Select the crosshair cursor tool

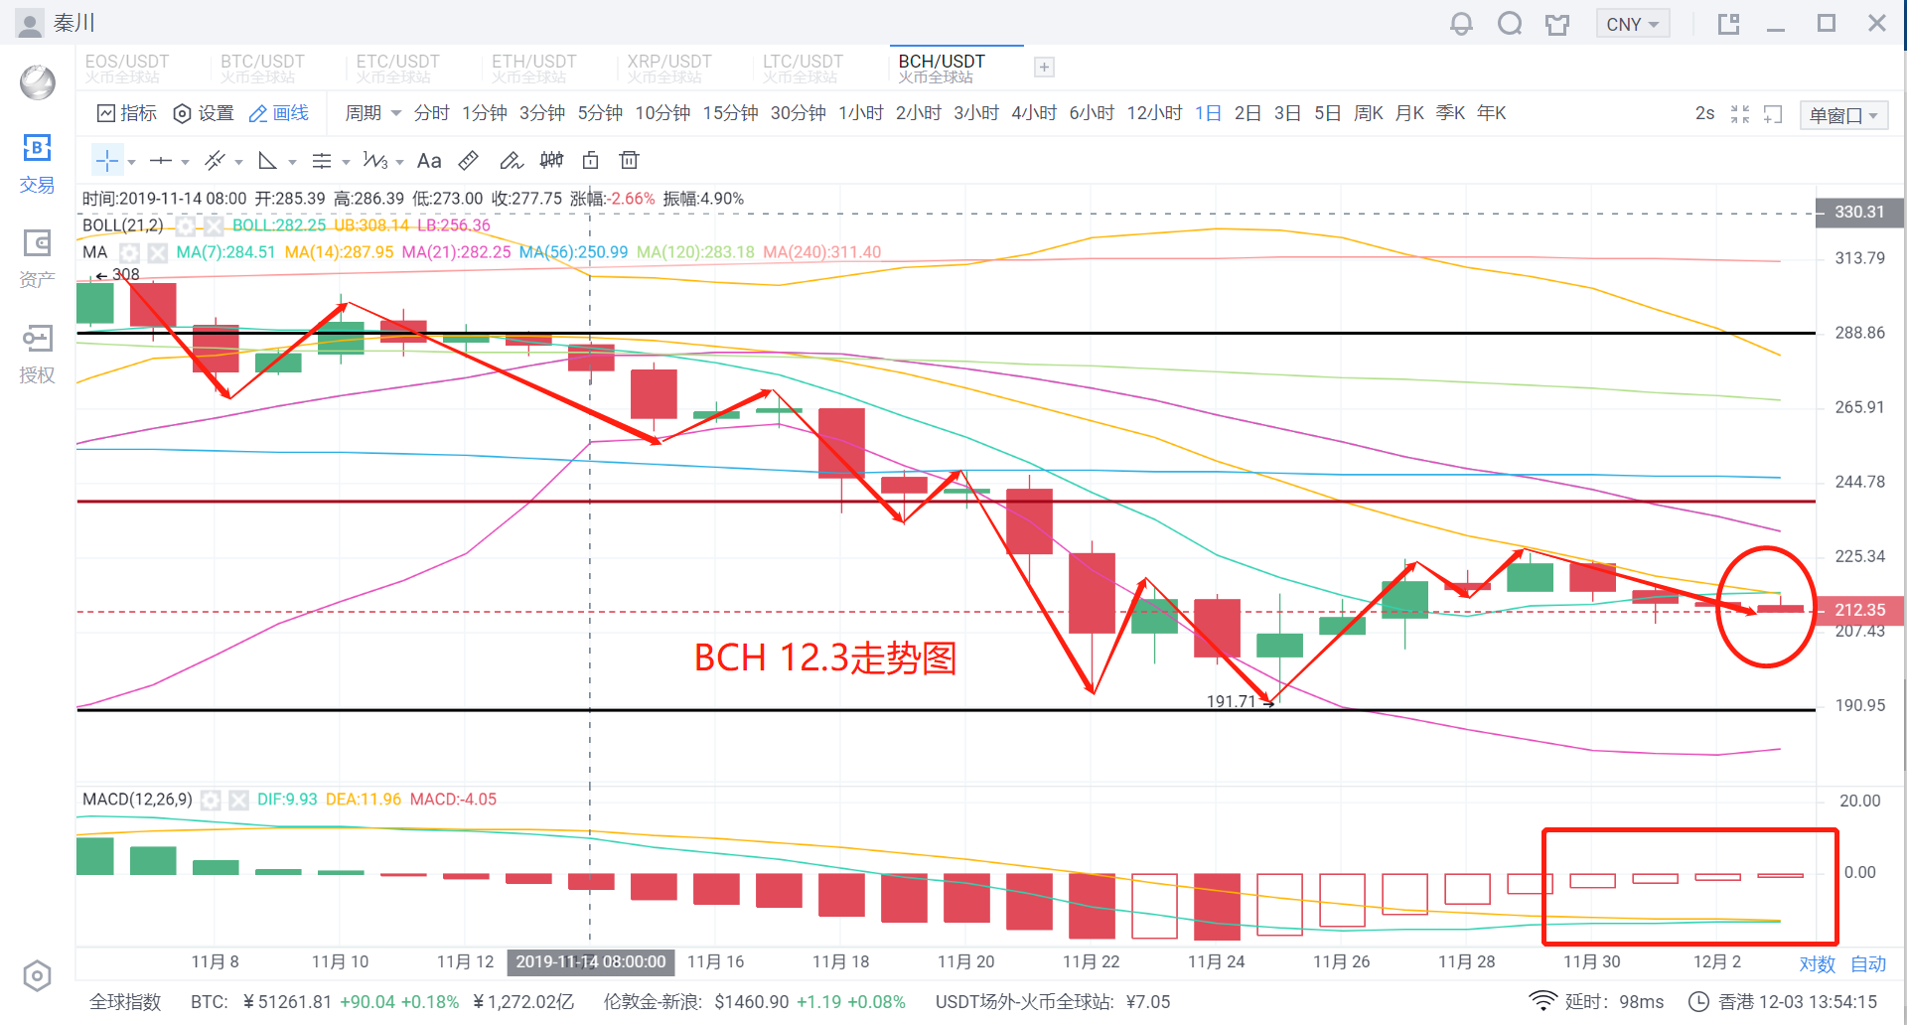(x=107, y=161)
